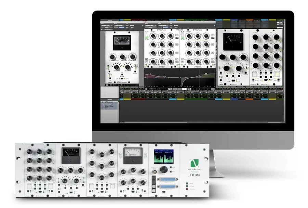Click the color display on Titan hardware module
Screen dimensions: 308x208
coord(164,157)
